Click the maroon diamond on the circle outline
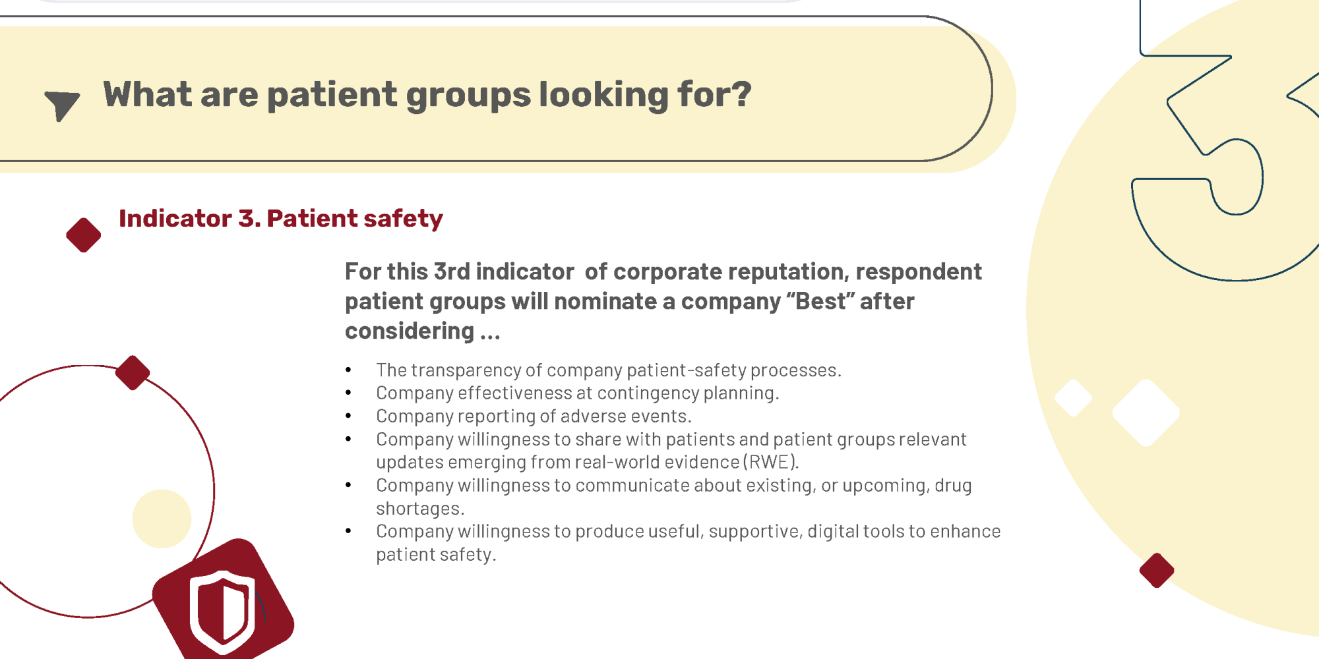The width and height of the screenshot is (1319, 659). (x=133, y=372)
